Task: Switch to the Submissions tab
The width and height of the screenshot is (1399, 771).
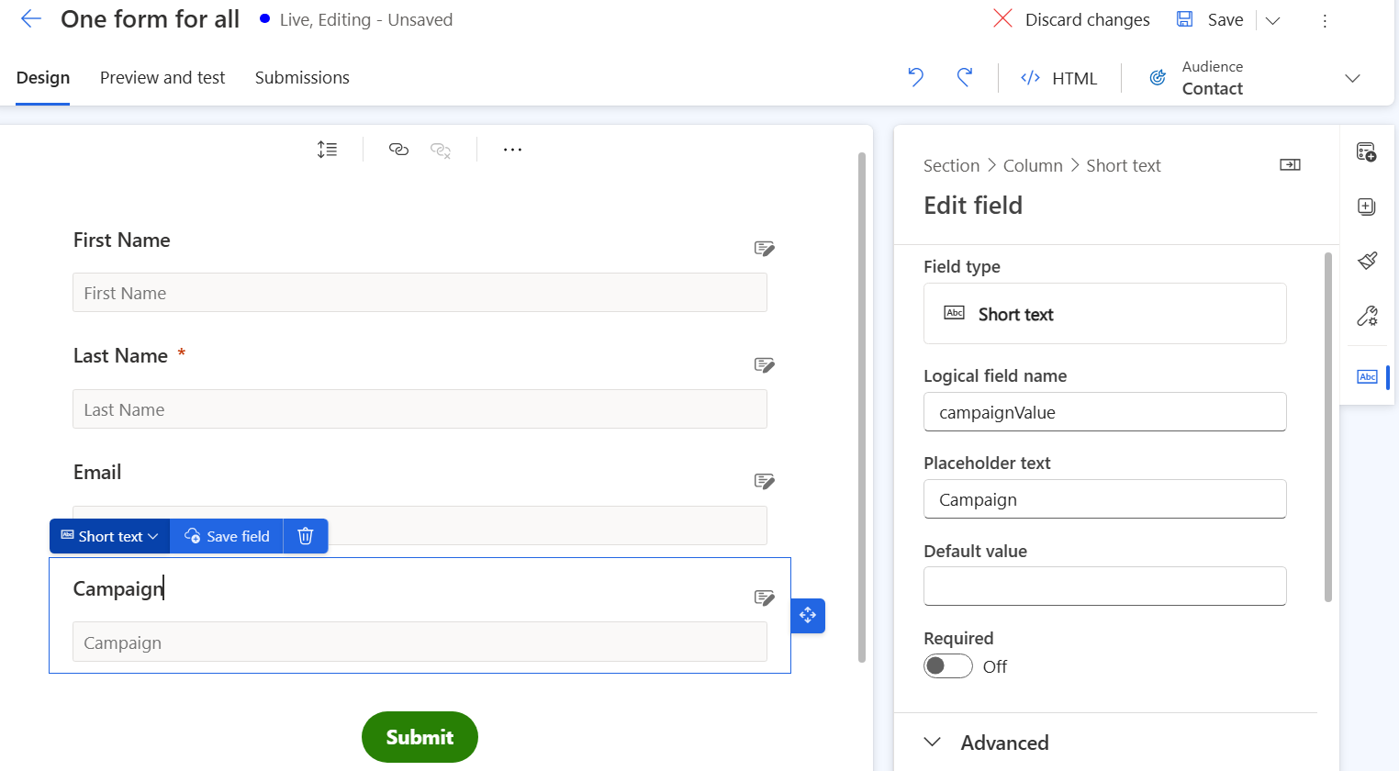Action: point(302,77)
